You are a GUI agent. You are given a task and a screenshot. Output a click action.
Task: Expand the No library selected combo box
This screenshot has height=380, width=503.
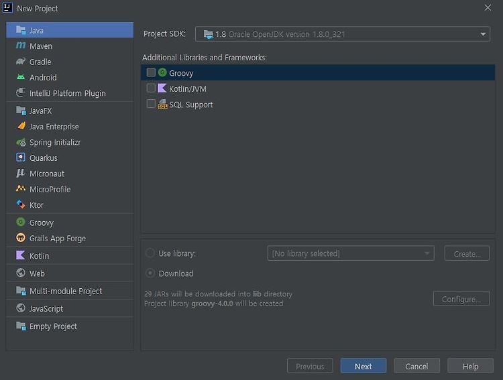[x=351, y=253]
